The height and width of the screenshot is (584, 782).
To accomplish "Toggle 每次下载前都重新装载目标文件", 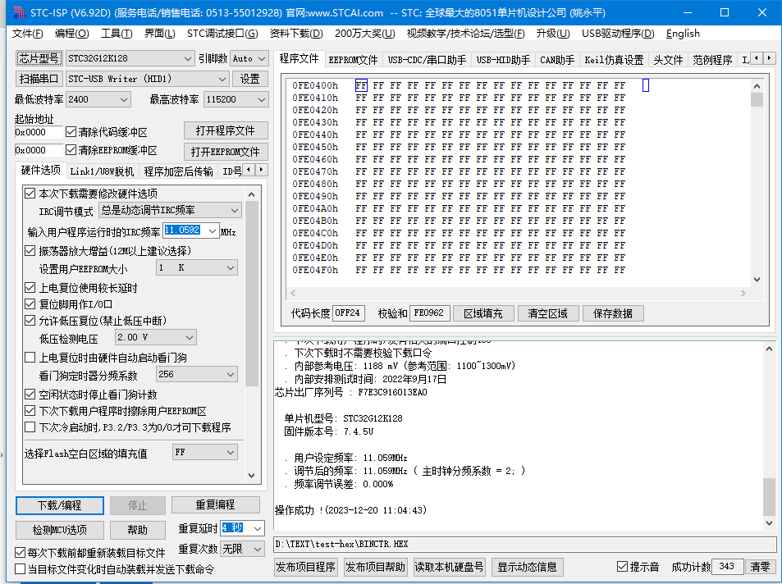I will (20, 552).
